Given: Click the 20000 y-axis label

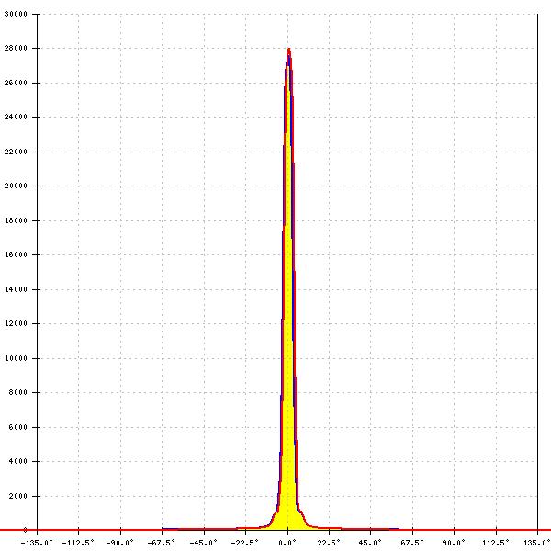Looking at the screenshot, I should coord(16,186).
